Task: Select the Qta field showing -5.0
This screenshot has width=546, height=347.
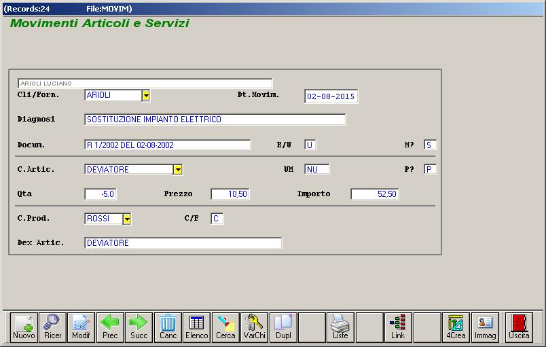Action: click(101, 194)
